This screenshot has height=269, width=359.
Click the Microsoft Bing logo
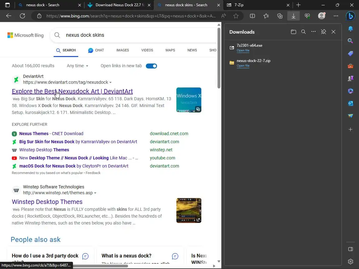point(26,35)
